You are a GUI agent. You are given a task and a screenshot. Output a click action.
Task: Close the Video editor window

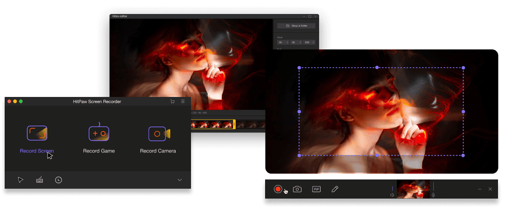pos(315,16)
